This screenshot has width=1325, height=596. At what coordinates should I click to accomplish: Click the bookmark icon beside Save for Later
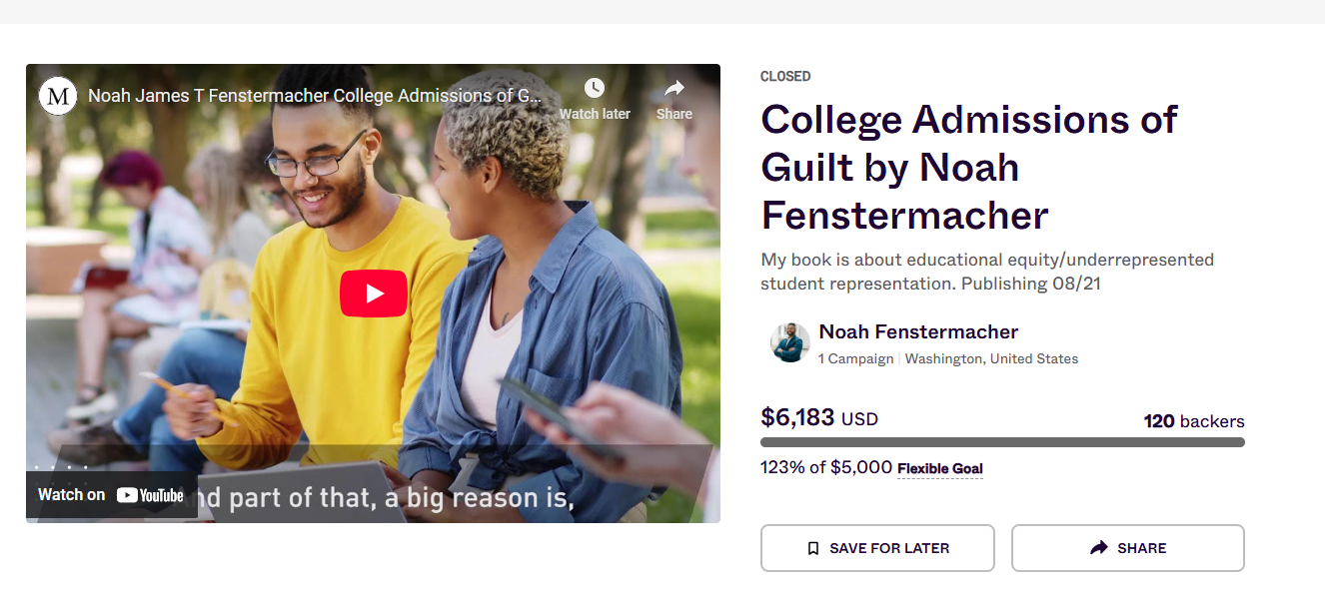point(813,548)
